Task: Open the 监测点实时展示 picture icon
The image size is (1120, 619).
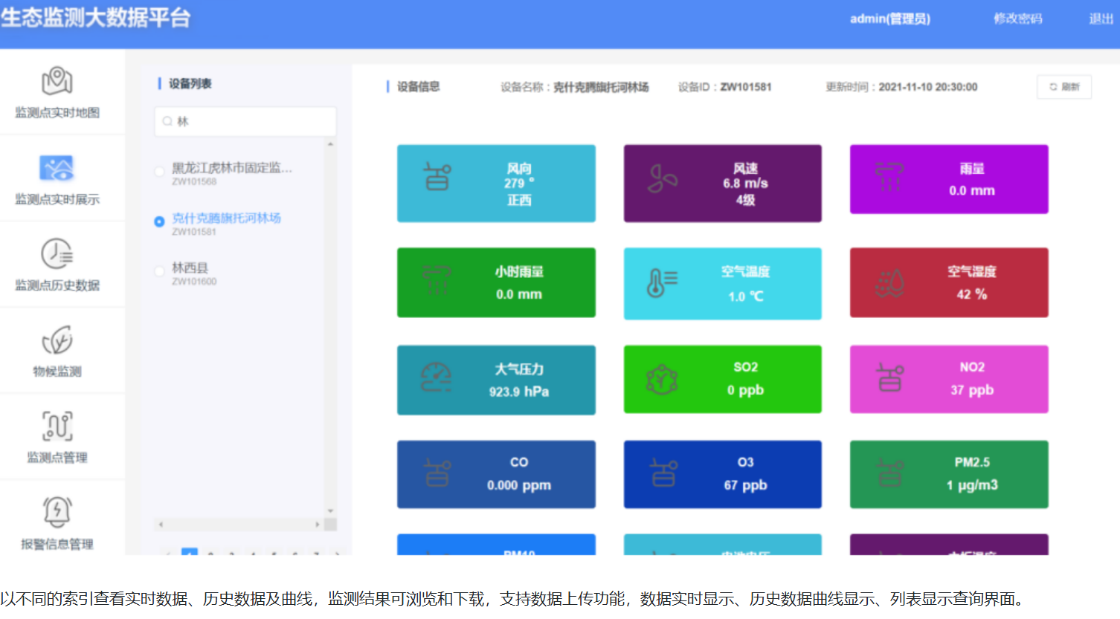Action: (57, 168)
